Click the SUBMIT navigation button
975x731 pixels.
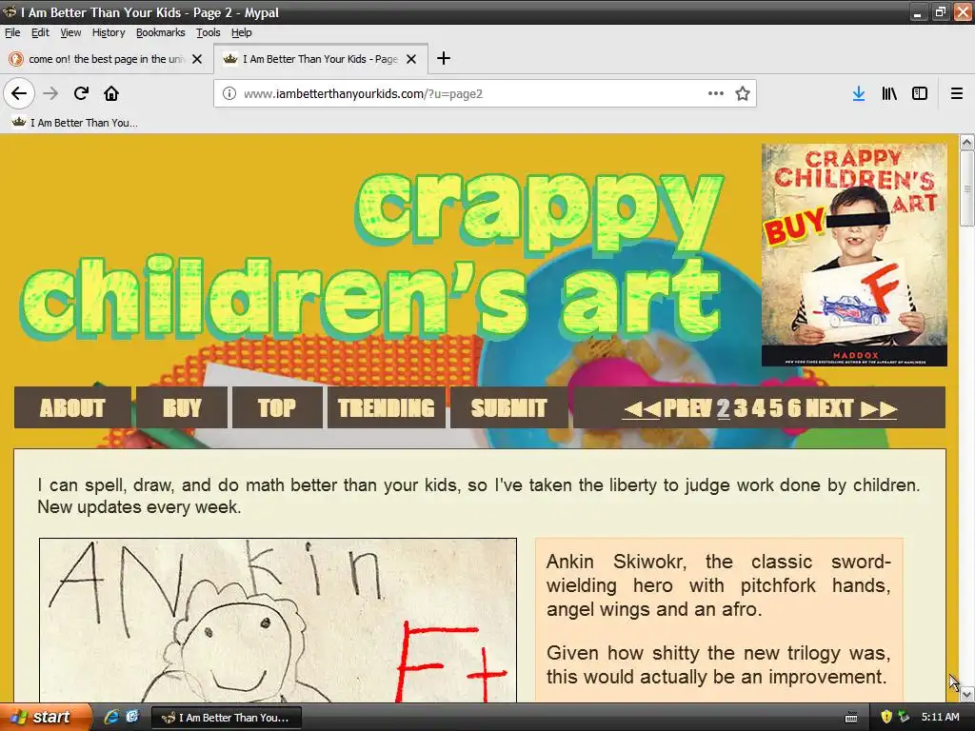pos(508,407)
